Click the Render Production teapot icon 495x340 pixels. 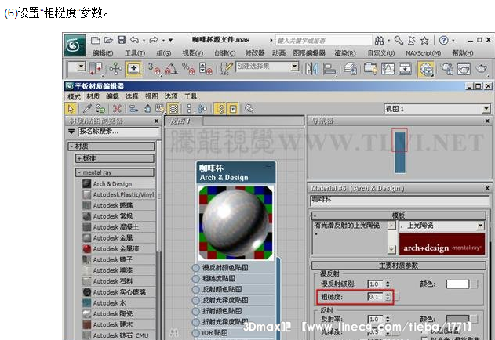(482, 68)
